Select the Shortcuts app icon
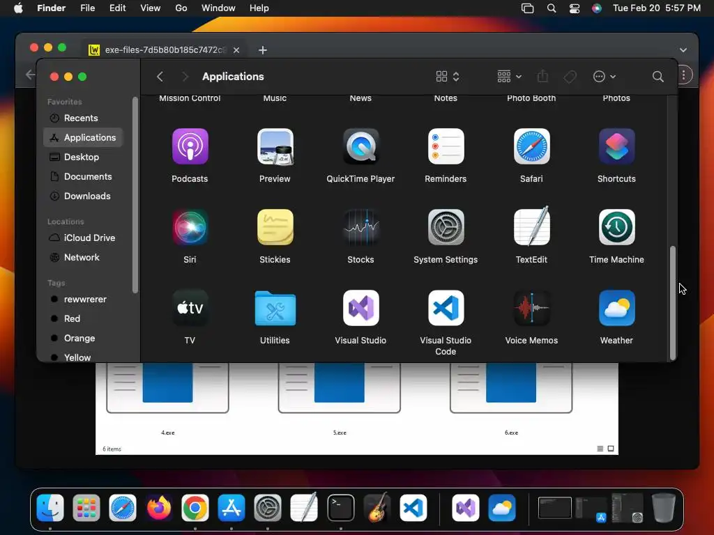This screenshot has width=714, height=535. point(616,146)
